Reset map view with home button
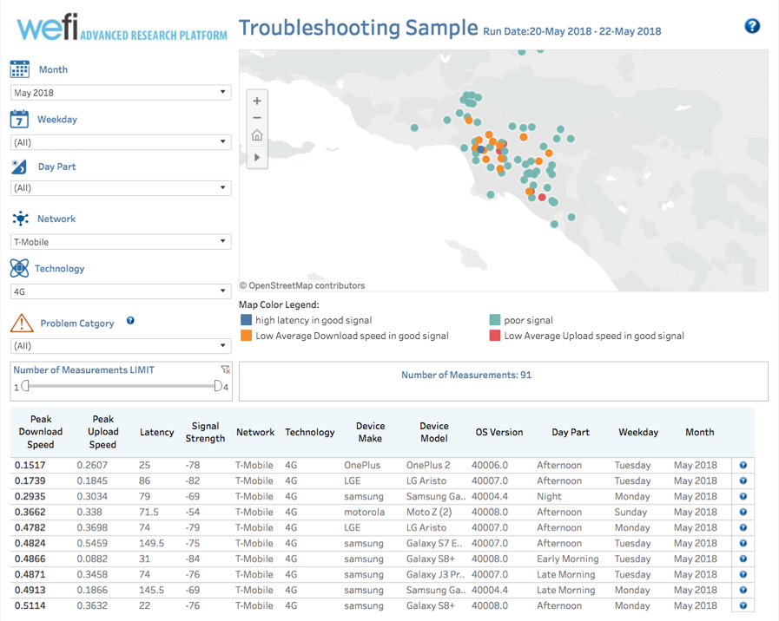The height and width of the screenshot is (621, 779). pos(257,135)
